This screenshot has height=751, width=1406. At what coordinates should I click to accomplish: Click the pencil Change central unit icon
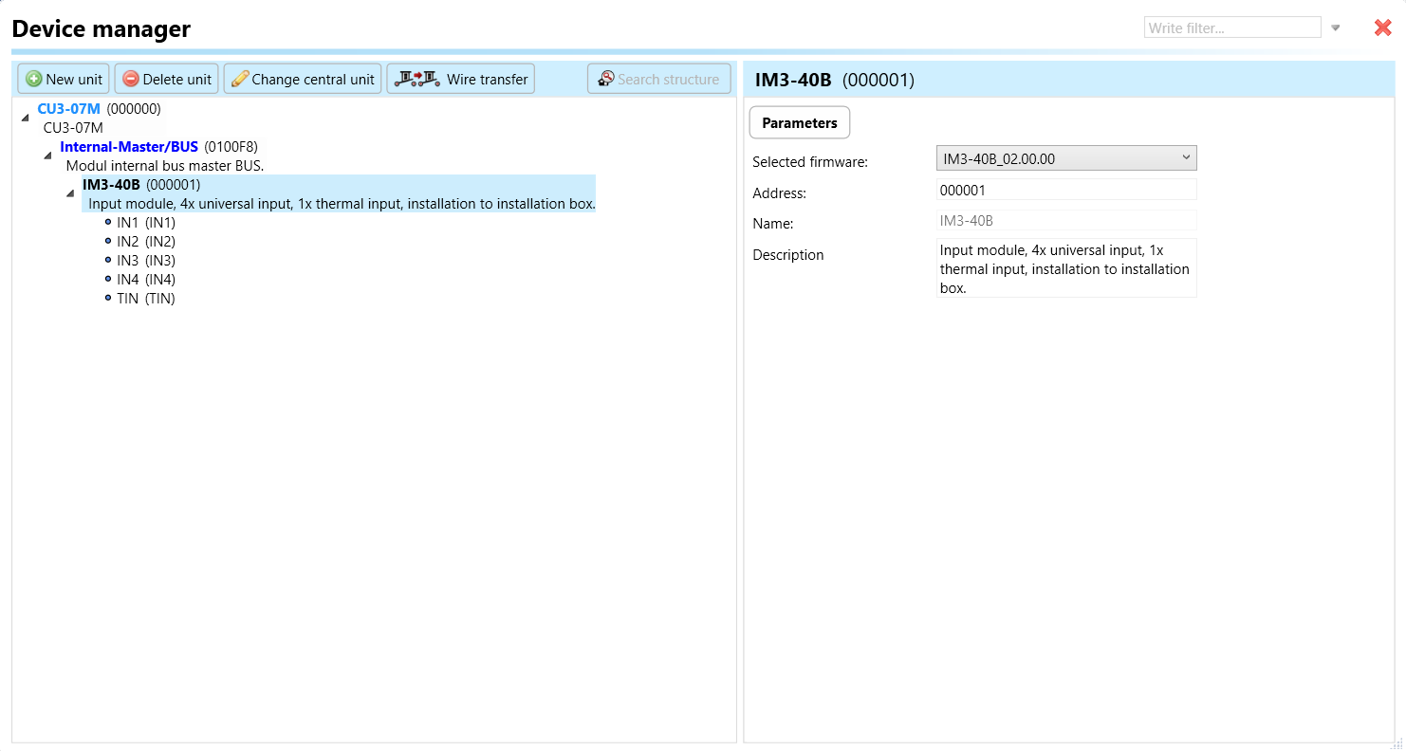pos(240,80)
